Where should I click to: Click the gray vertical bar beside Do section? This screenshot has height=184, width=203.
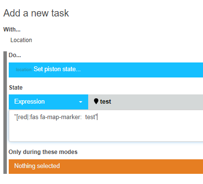click(5, 112)
